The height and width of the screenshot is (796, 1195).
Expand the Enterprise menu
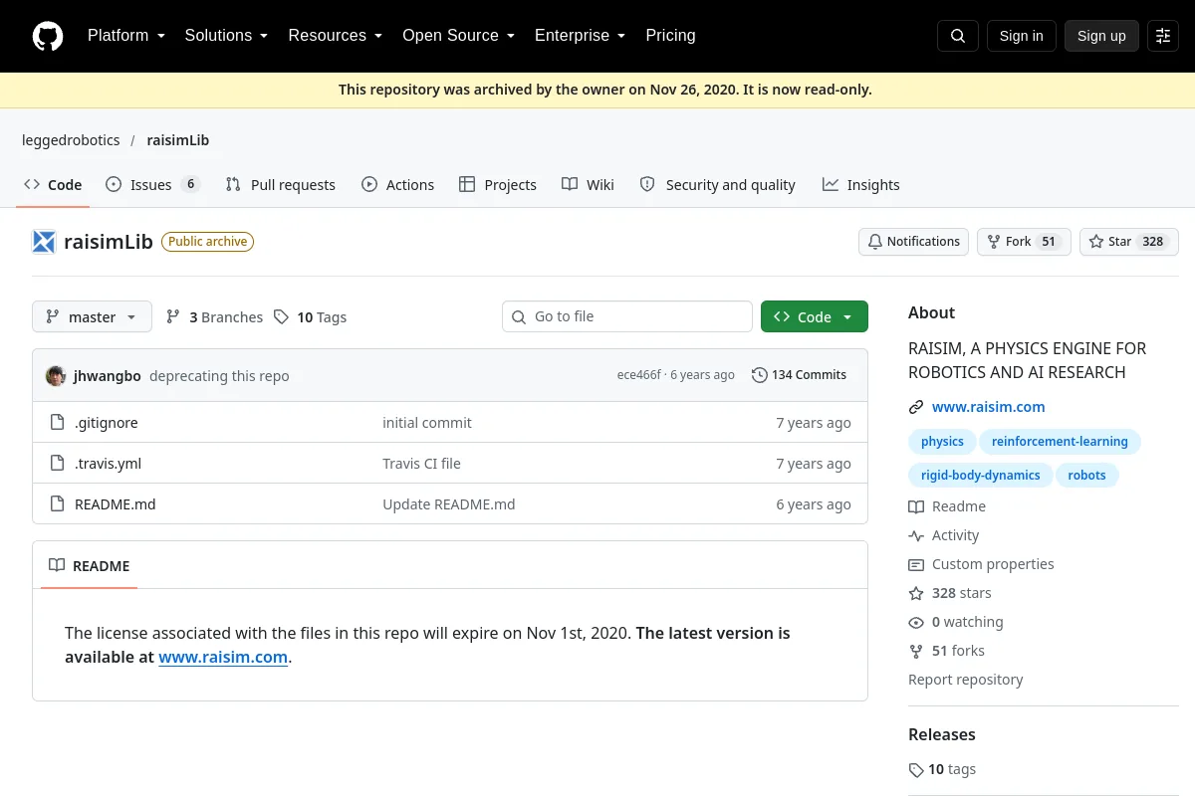(x=581, y=36)
